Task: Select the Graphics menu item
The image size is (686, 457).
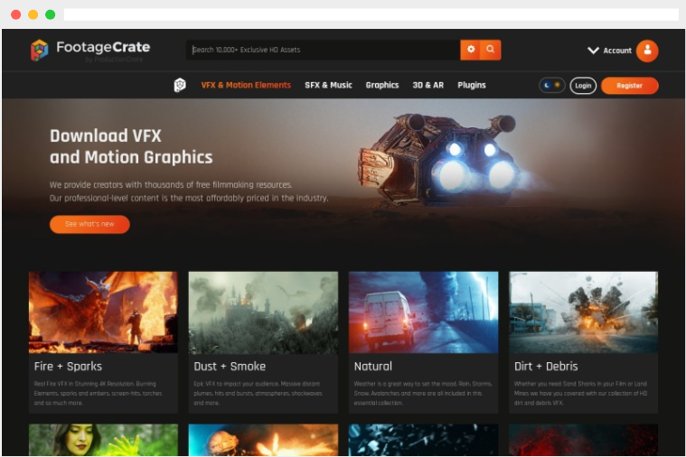Action: 381,85
